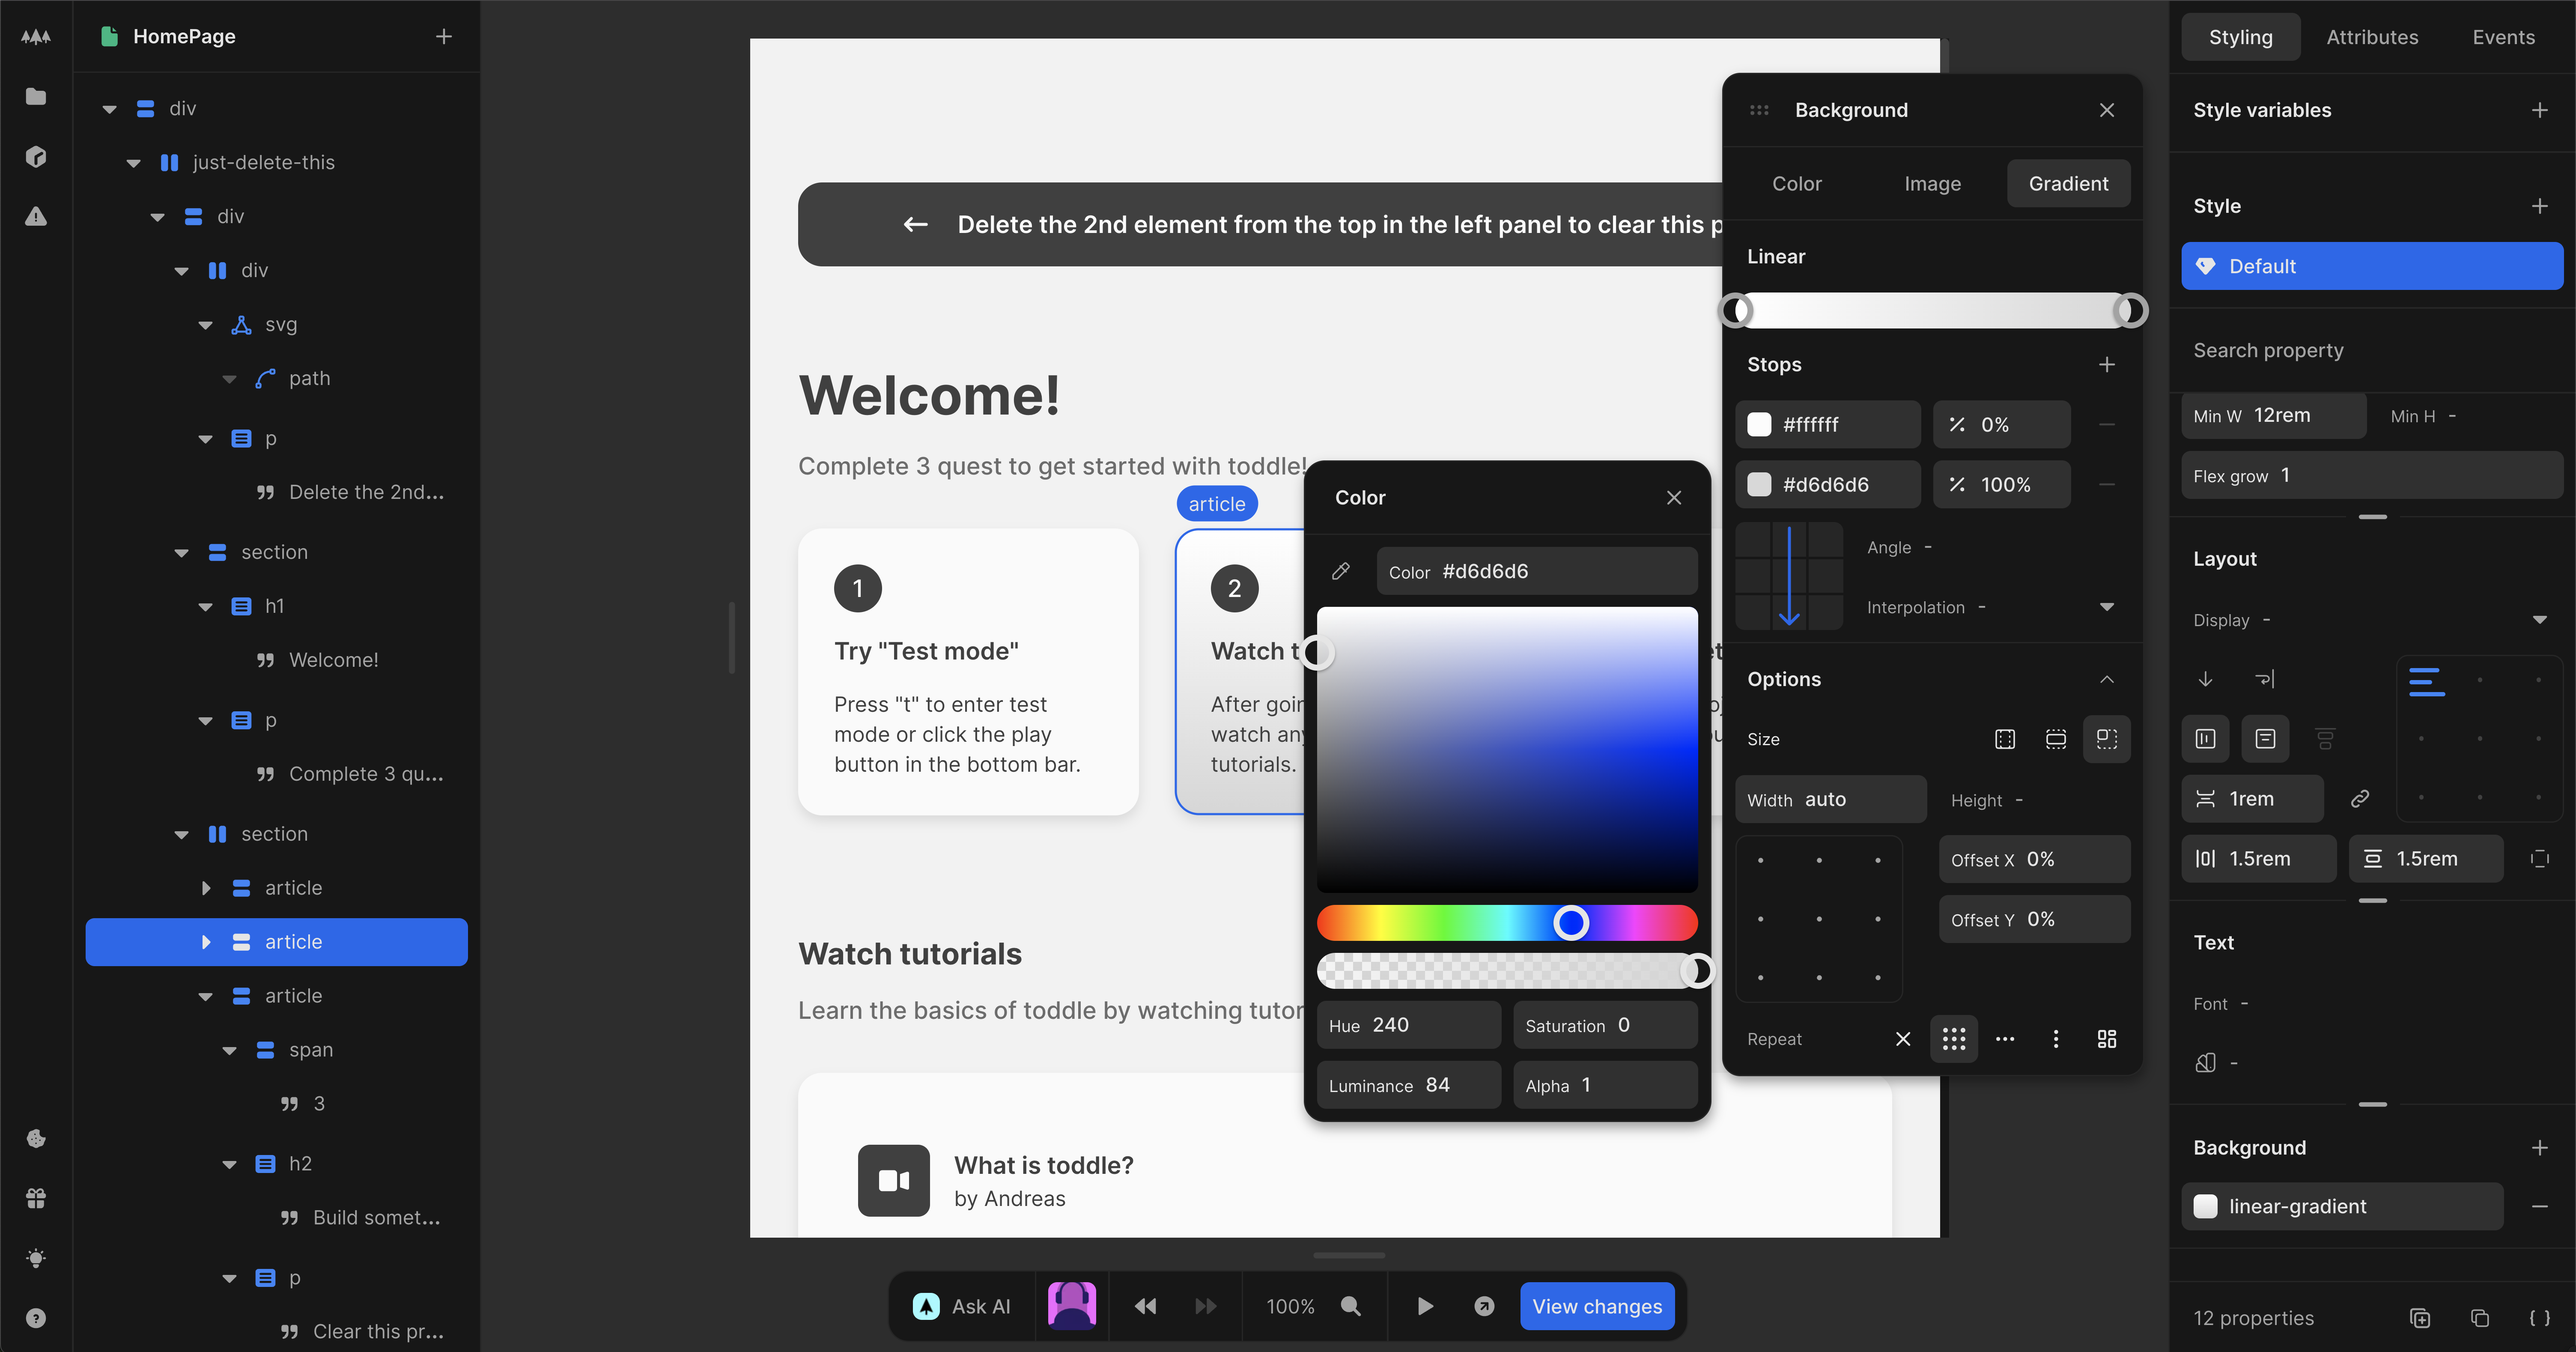
Task: Expand the first article tree node
Action: (x=206, y=888)
